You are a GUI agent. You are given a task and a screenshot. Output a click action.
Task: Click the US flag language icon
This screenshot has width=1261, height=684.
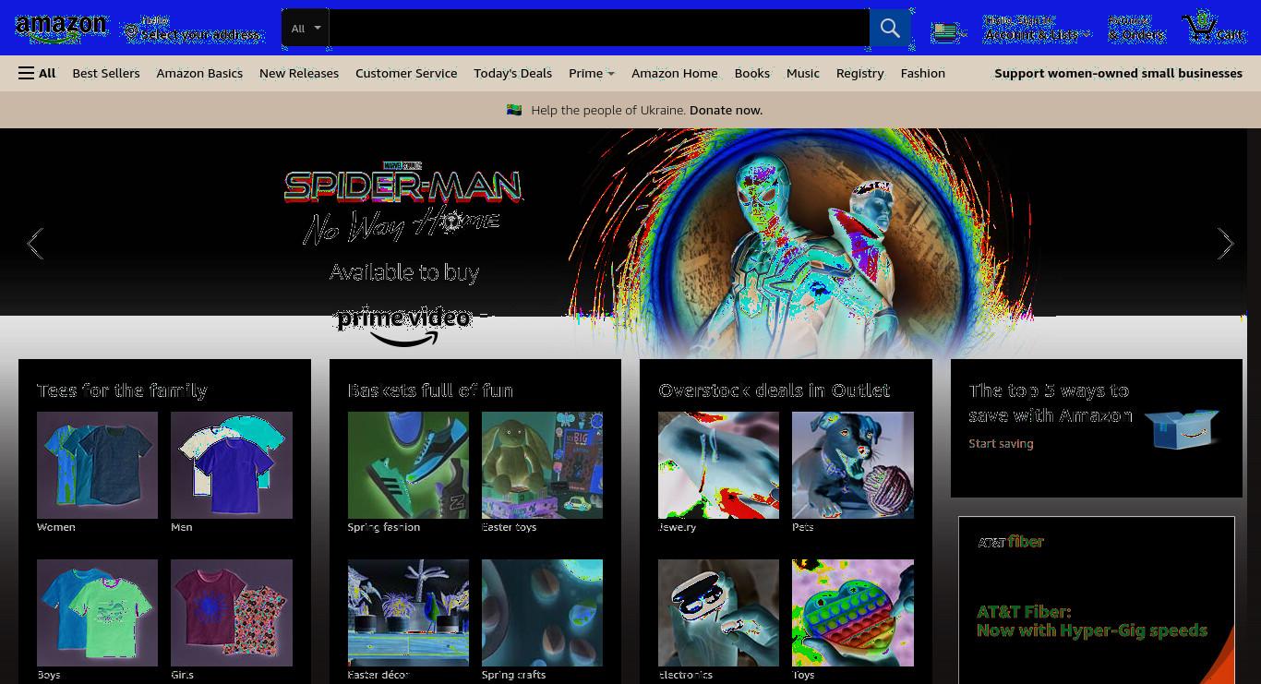(945, 32)
